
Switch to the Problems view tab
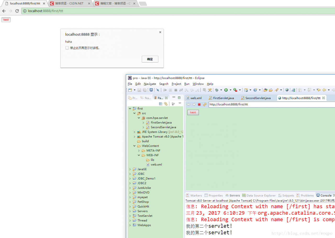[x=305, y=195]
